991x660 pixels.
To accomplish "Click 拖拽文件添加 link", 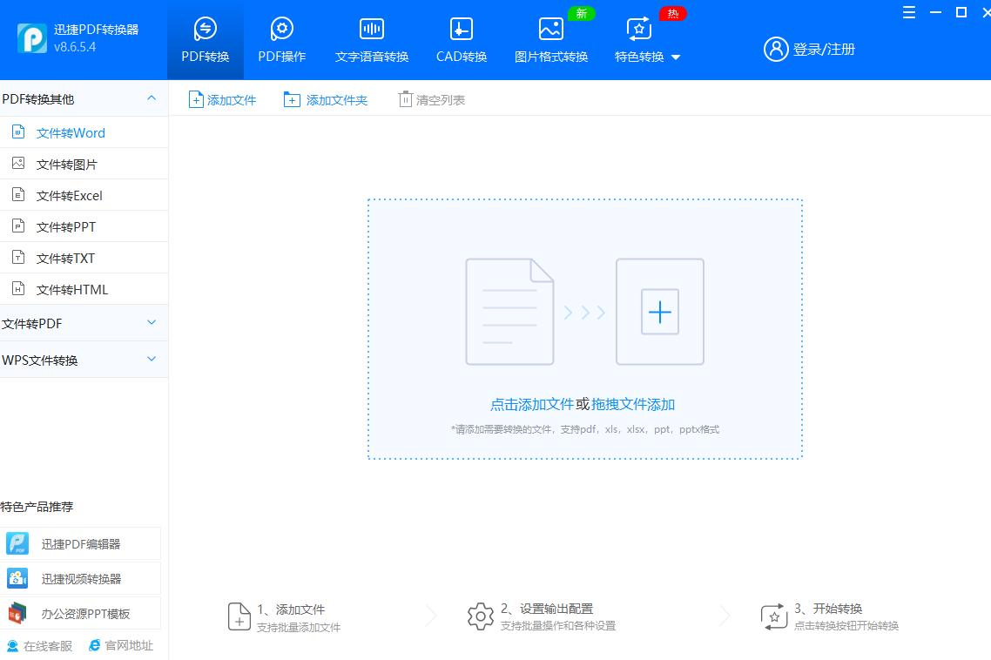I will (x=633, y=405).
